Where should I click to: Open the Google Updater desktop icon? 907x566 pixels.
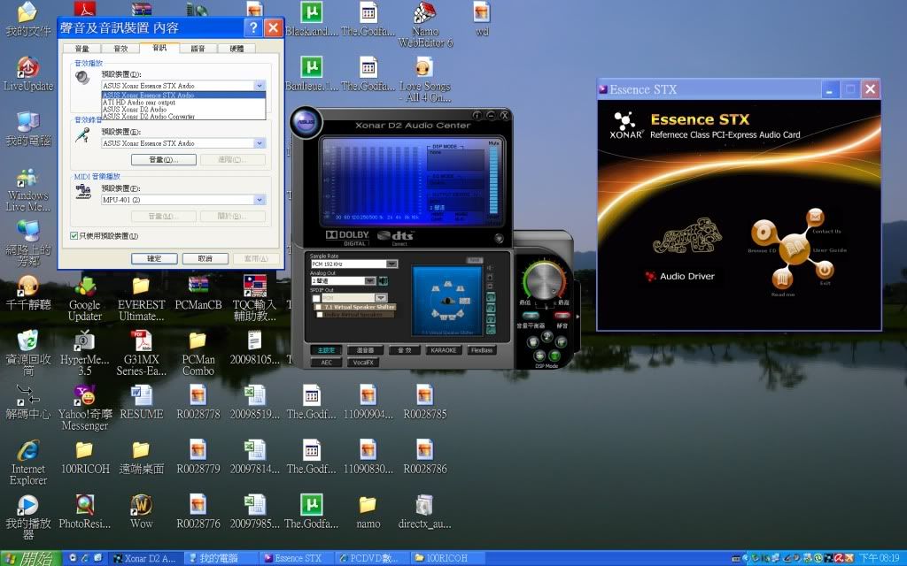(84, 299)
